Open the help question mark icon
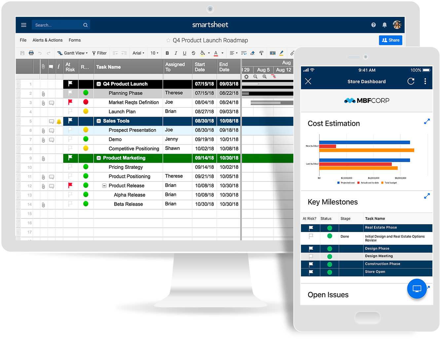440x339 pixels. coord(373,25)
